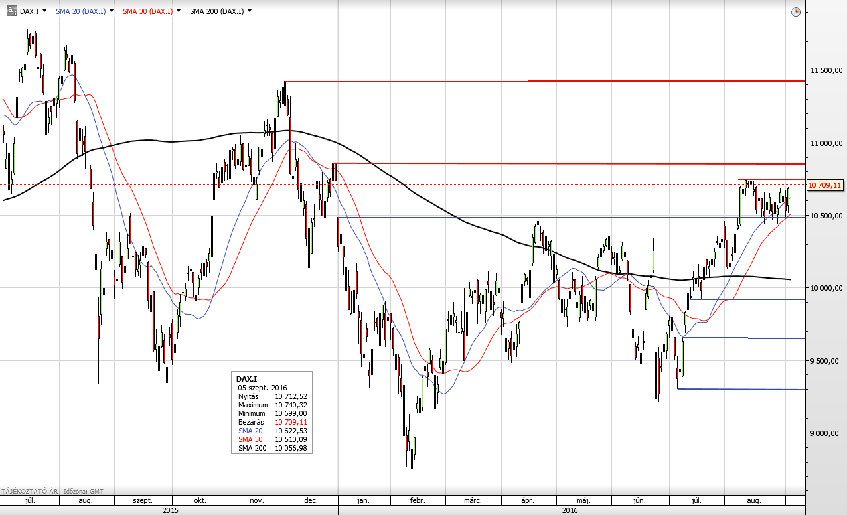
Task: Click the red 10 709,11 current price tag
Action: tap(824, 186)
